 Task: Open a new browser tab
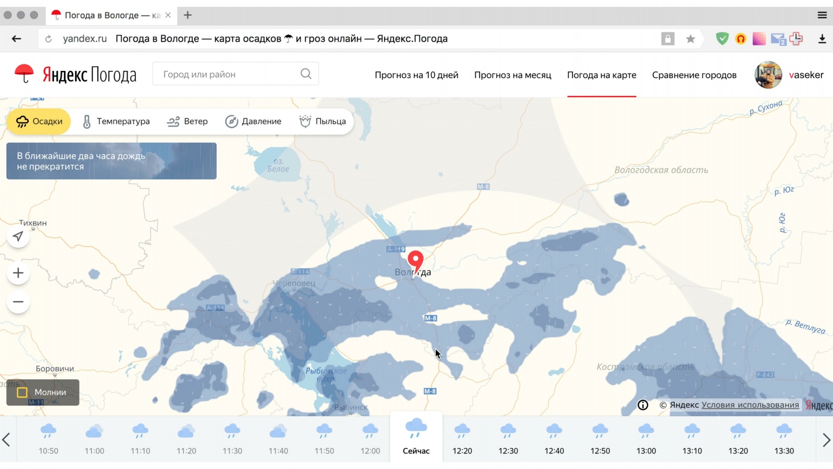(188, 15)
